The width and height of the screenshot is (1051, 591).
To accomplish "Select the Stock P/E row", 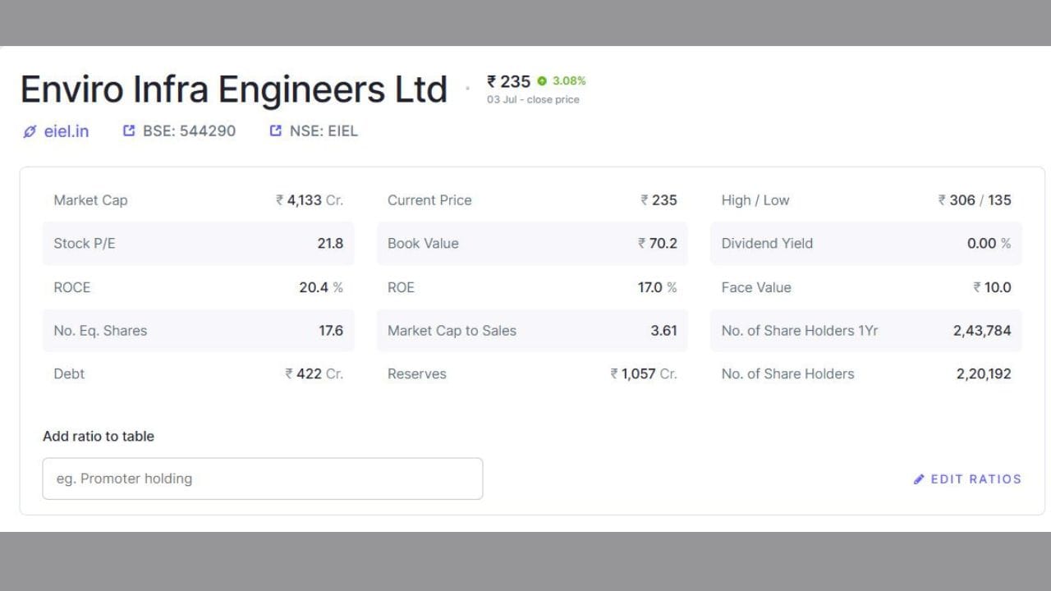I will tap(199, 243).
